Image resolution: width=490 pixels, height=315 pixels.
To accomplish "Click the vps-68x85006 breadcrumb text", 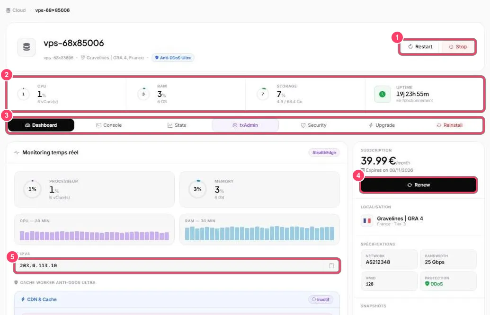I will 53,10.
